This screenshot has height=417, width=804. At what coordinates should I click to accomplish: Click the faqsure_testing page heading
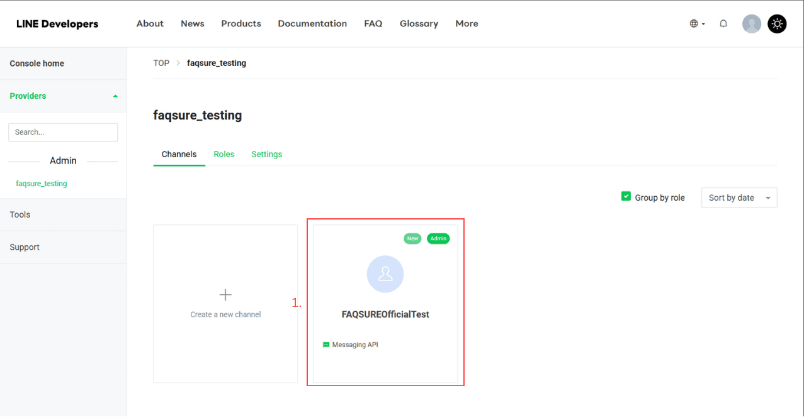point(198,116)
